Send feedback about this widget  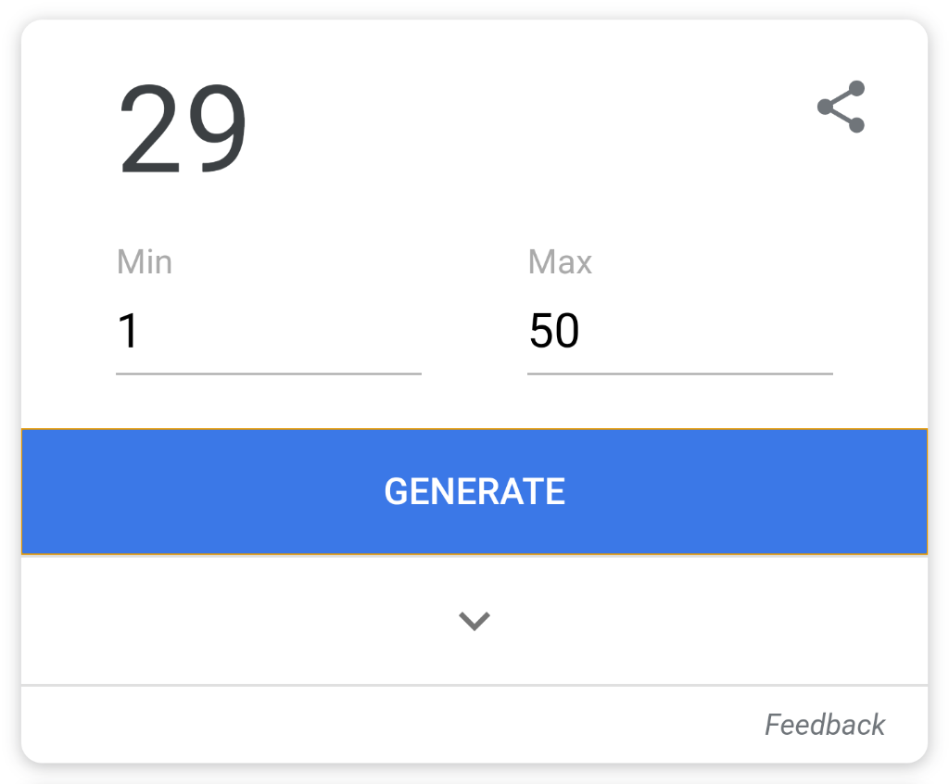824,724
